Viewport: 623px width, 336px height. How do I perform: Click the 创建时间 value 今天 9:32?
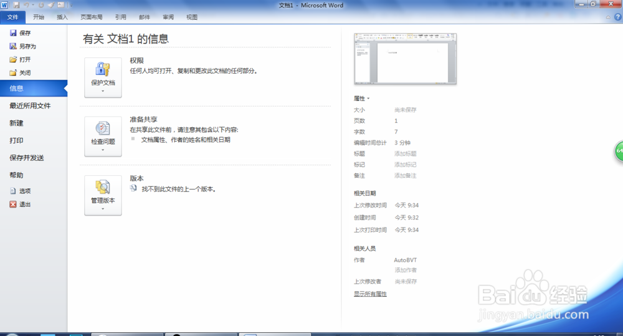tap(406, 218)
